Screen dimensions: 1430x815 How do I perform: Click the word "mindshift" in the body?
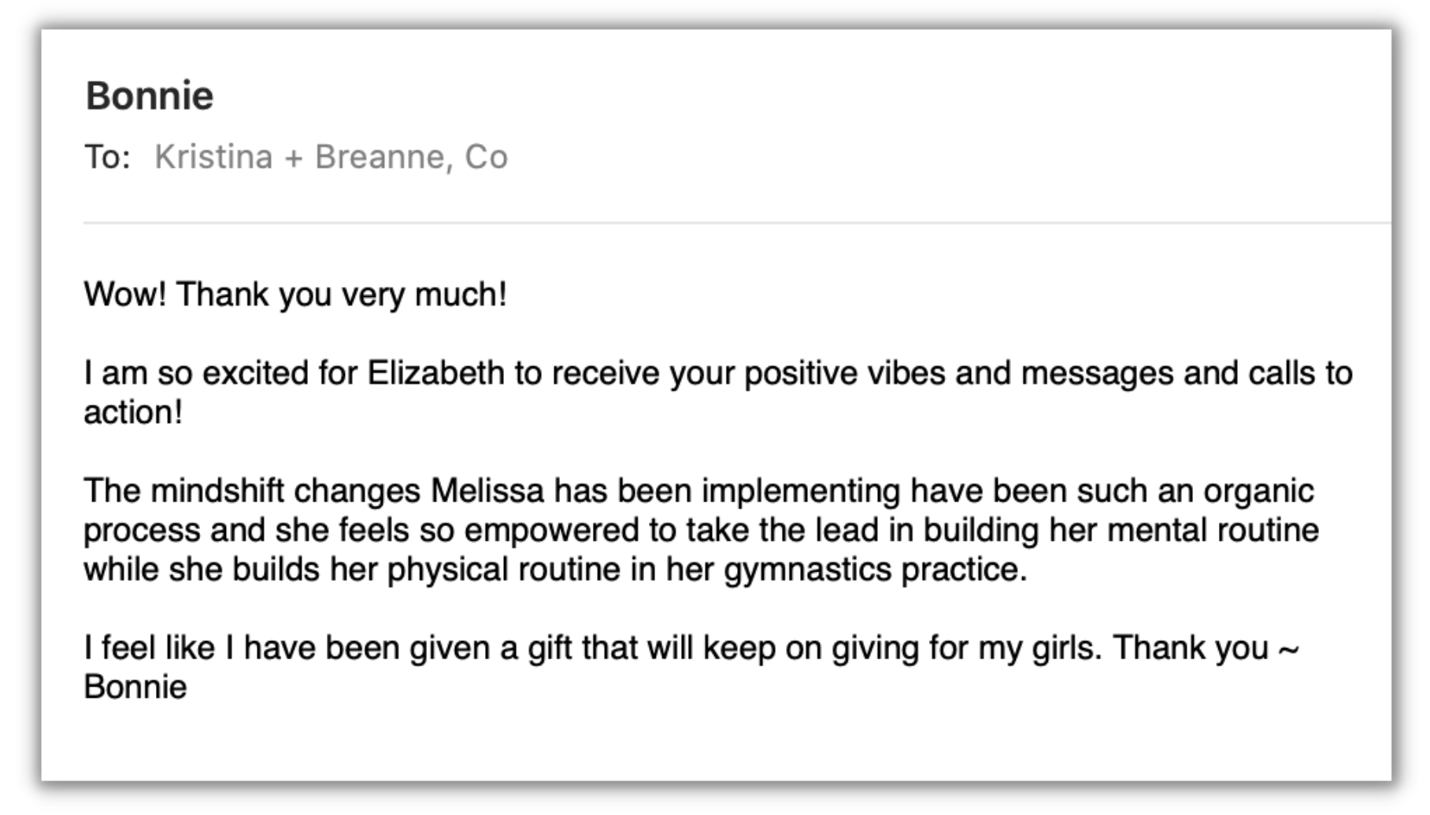[x=217, y=491]
